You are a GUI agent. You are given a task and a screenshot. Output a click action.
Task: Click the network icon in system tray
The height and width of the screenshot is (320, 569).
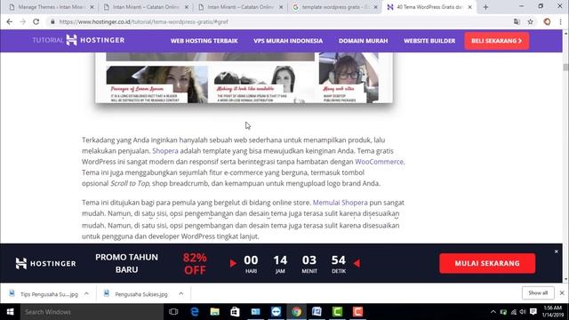[x=513, y=312]
